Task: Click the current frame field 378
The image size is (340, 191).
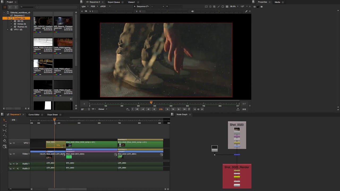Action: 161,109
